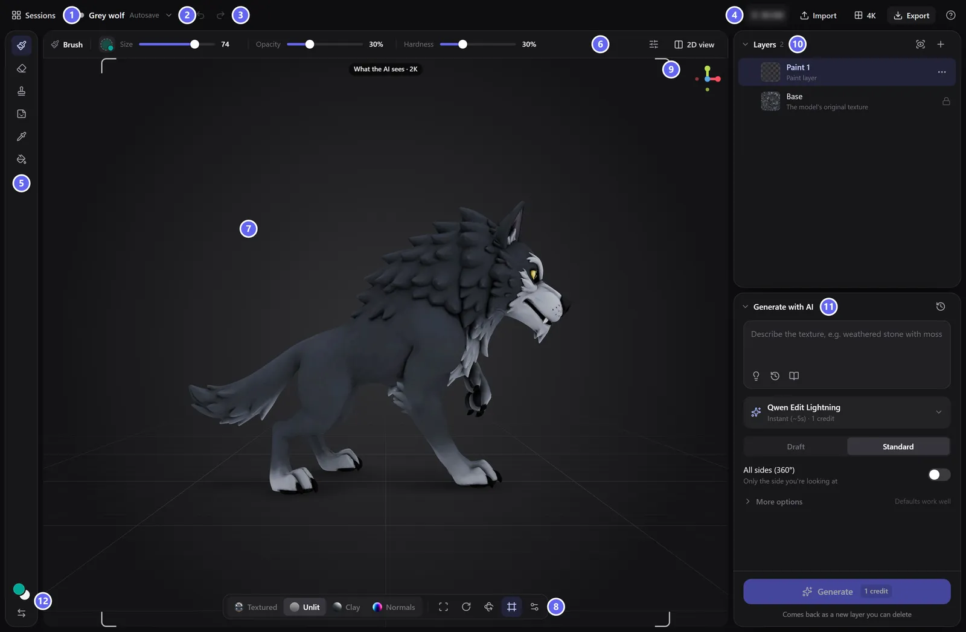Select the Paint bucket fill tool
The height and width of the screenshot is (632, 966).
click(22, 159)
